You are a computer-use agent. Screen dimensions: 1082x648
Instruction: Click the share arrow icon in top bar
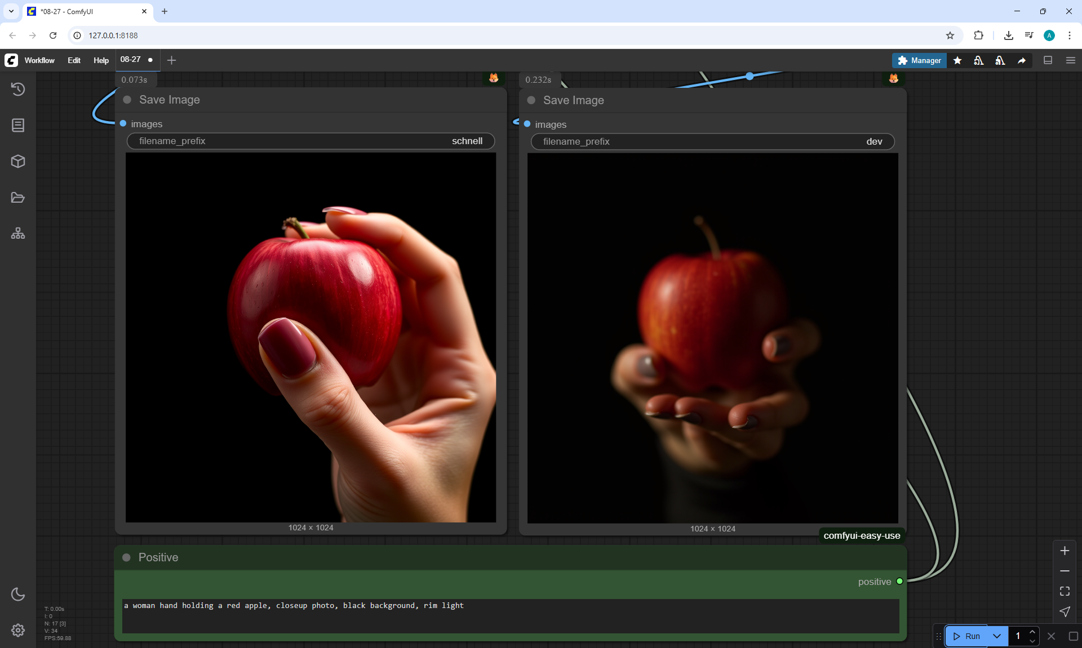(x=1022, y=60)
